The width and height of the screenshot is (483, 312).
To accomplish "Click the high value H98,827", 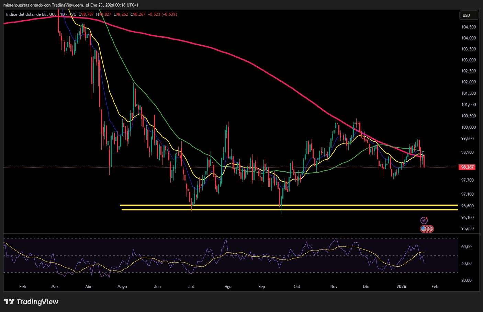I will (x=104, y=14).
